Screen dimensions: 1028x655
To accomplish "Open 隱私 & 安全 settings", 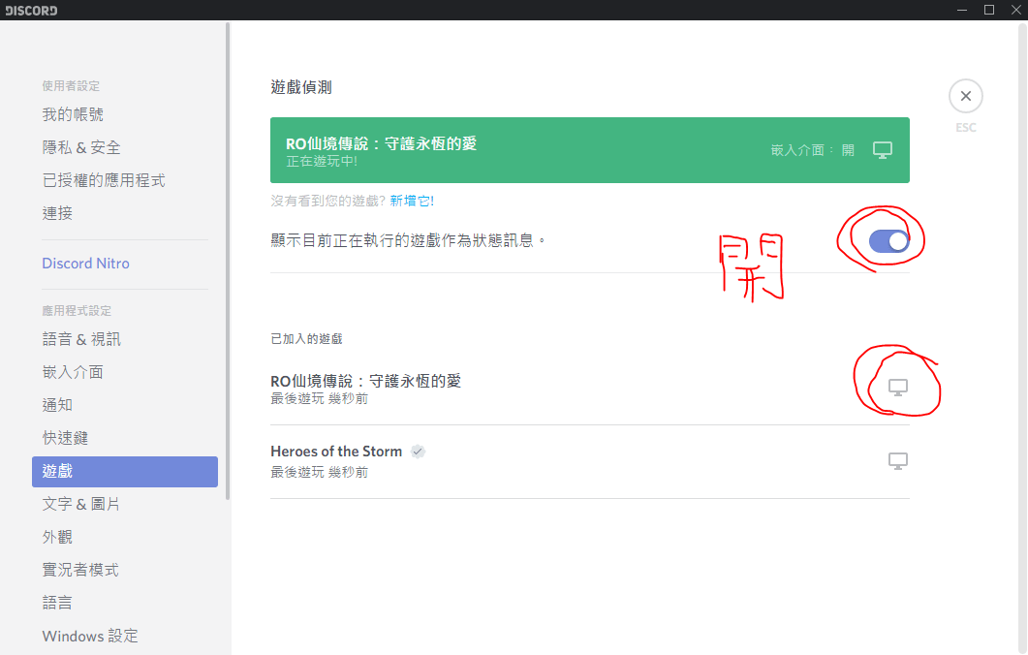I will pyautogui.click(x=81, y=147).
